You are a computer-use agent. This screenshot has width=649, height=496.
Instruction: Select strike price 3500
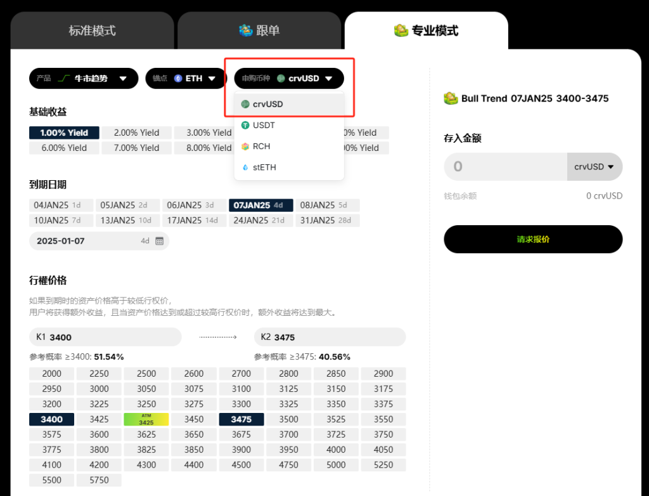288,419
